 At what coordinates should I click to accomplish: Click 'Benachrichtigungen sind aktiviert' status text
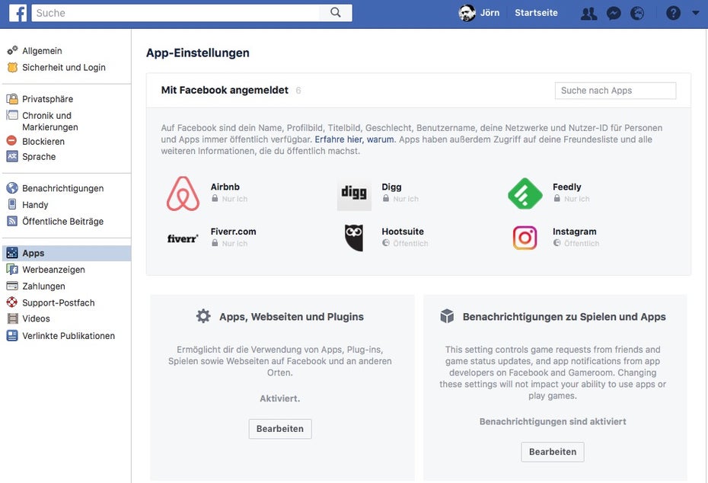553,421
